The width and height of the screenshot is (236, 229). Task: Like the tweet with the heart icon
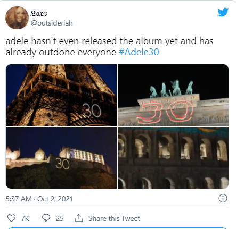11,218
